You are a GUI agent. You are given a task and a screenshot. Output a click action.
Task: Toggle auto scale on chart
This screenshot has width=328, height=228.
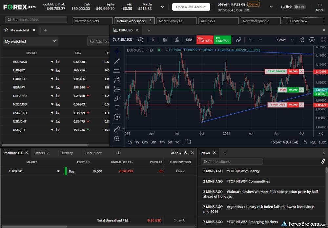322,142
